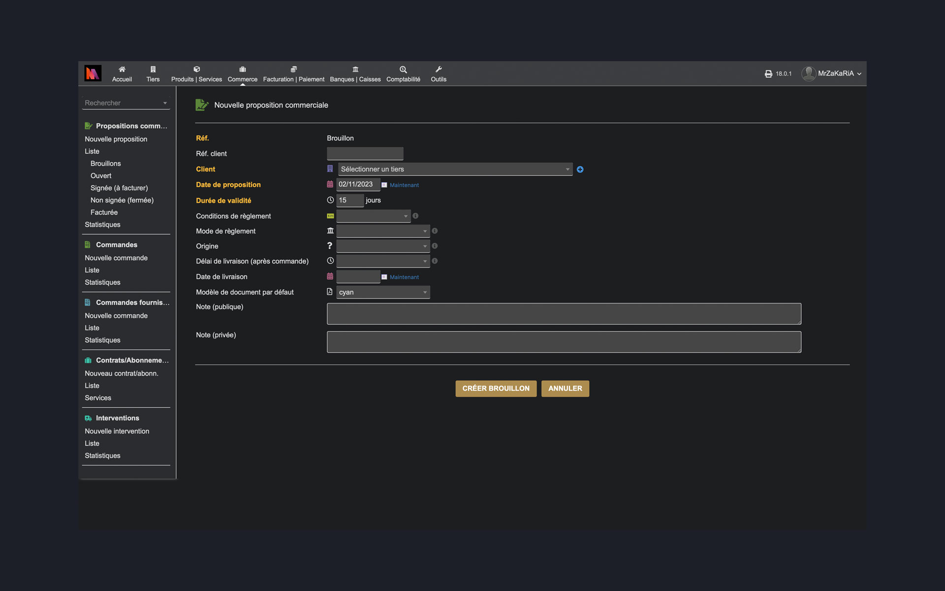Click the Produits | Services cube icon
This screenshot has height=591, width=945.
point(196,69)
